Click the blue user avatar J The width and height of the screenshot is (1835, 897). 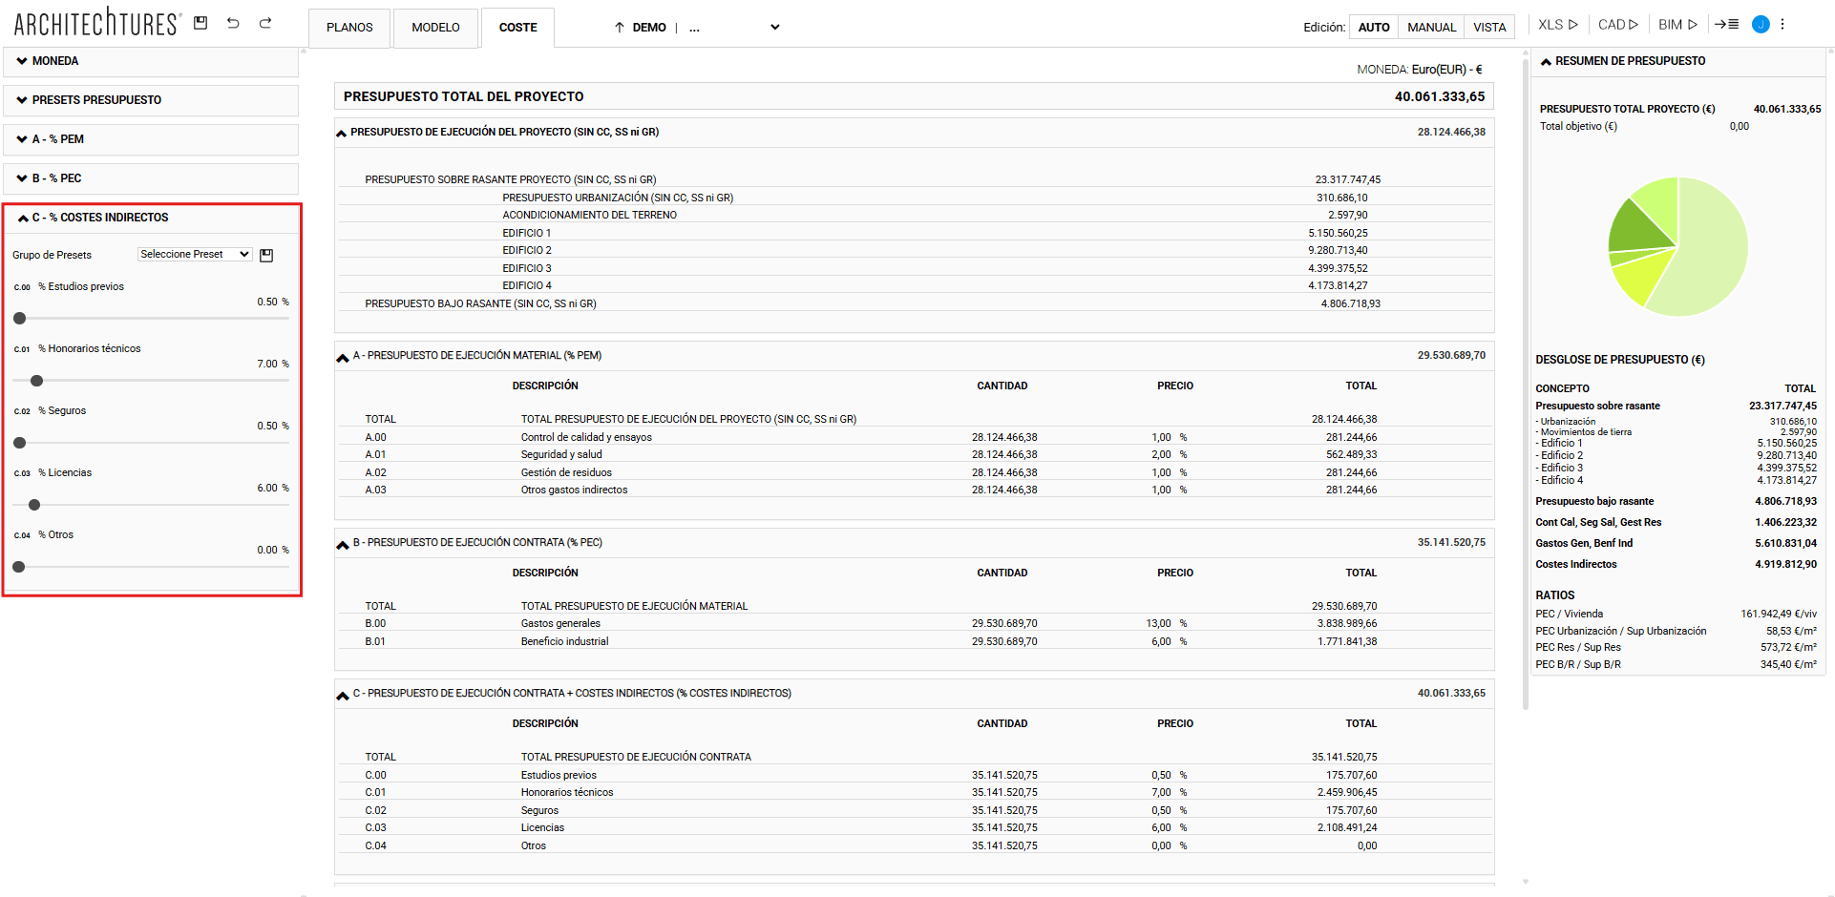coord(1761,25)
